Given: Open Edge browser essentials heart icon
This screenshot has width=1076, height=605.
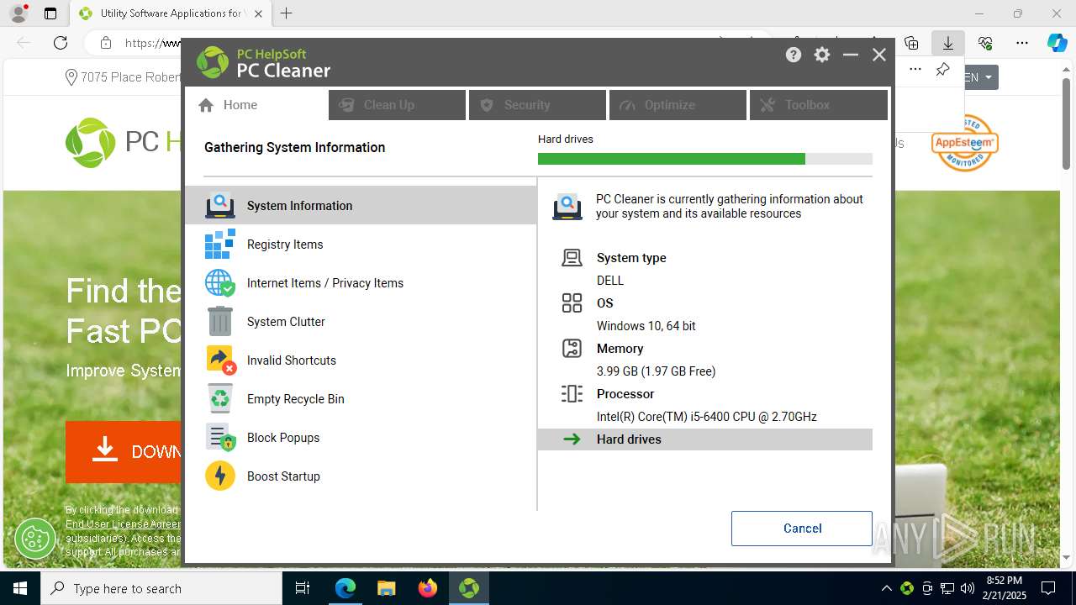Looking at the screenshot, I should coord(985,43).
